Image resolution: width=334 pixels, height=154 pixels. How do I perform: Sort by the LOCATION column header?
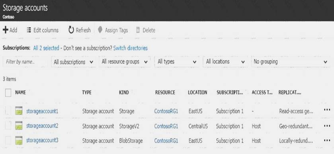(x=197, y=92)
